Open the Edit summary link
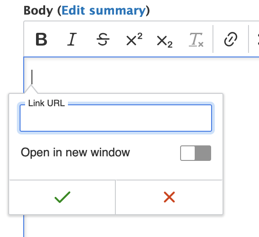This screenshot has height=237, width=259. pos(104,10)
